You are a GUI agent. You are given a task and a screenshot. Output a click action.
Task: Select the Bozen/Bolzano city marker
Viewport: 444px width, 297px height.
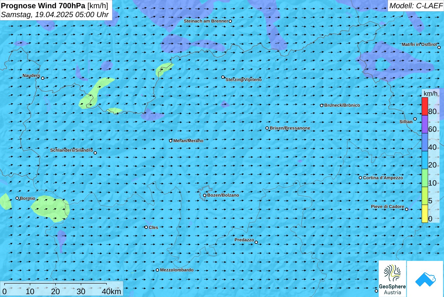tap(205, 195)
